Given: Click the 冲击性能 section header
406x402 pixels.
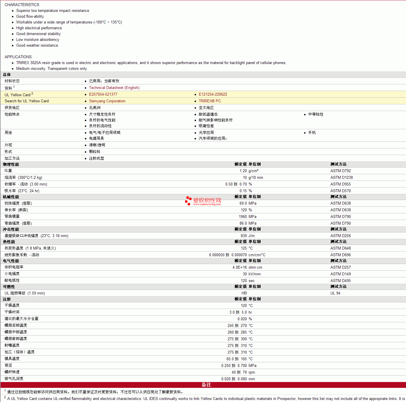Looking at the screenshot, I should tap(11, 230).
